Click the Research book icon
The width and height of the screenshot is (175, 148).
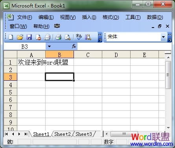pos(88,37)
